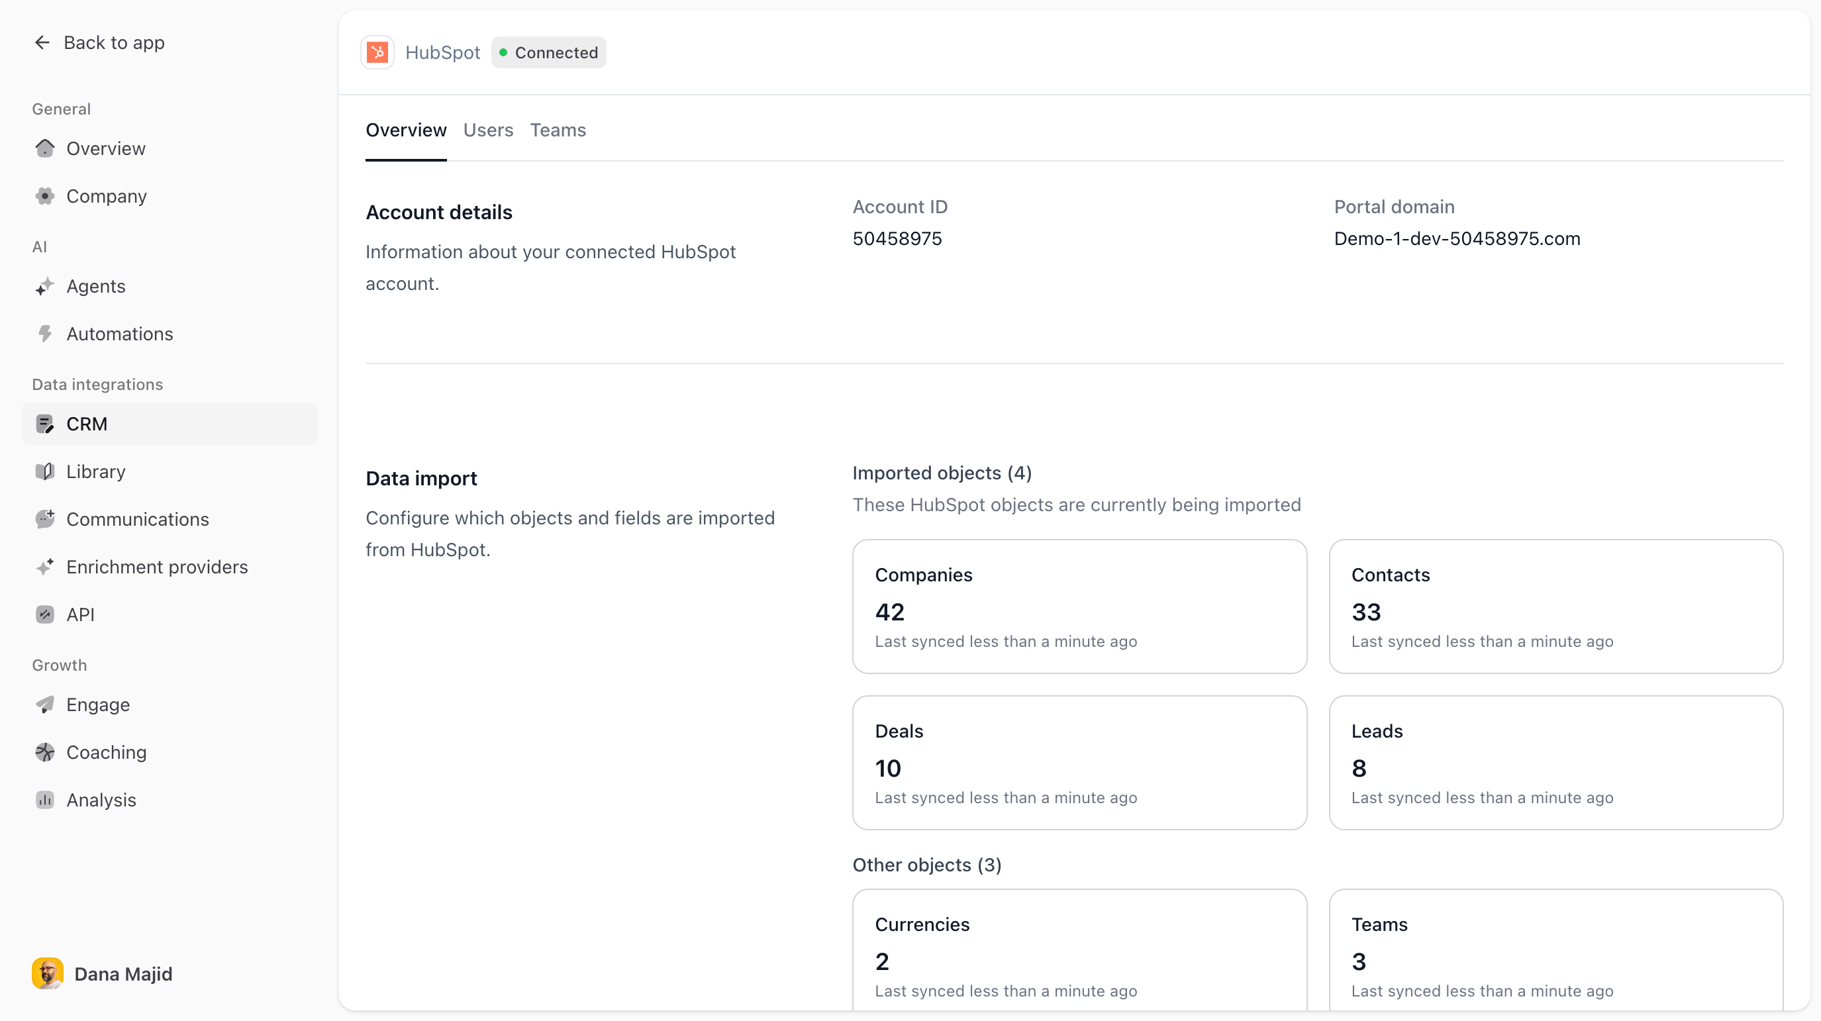Open the Library page

170,471
